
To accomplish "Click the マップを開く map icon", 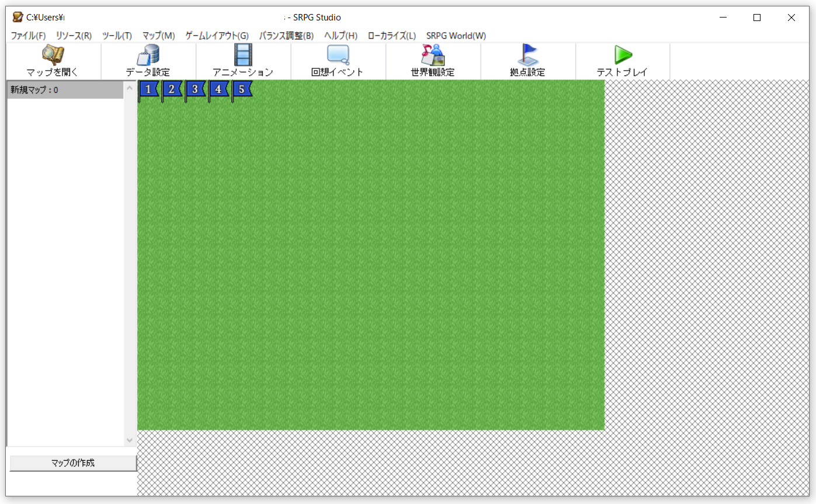I will coord(53,55).
